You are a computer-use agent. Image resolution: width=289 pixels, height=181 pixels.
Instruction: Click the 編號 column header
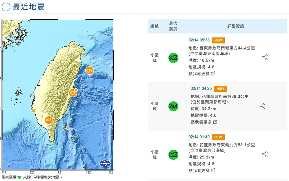[x=154, y=26]
